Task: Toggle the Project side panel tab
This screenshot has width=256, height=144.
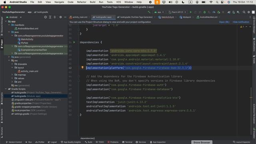Action: click(2, 44)
